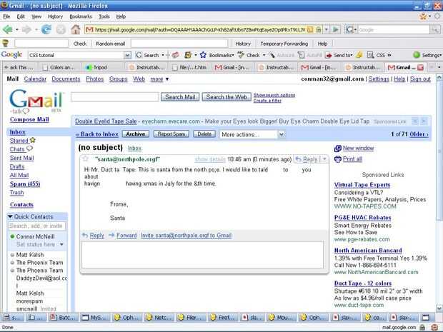
Task: Click the Gmail logo
Action: click(x=36, y=99)
